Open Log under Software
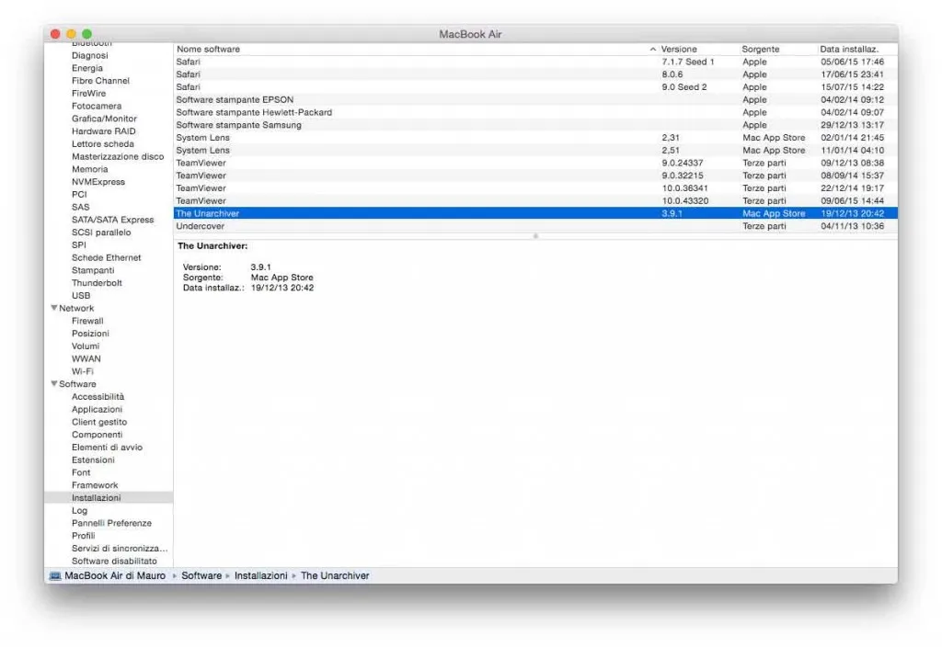Image resolution: width=942 pixels, height=647 pixels. pos(79,510)
